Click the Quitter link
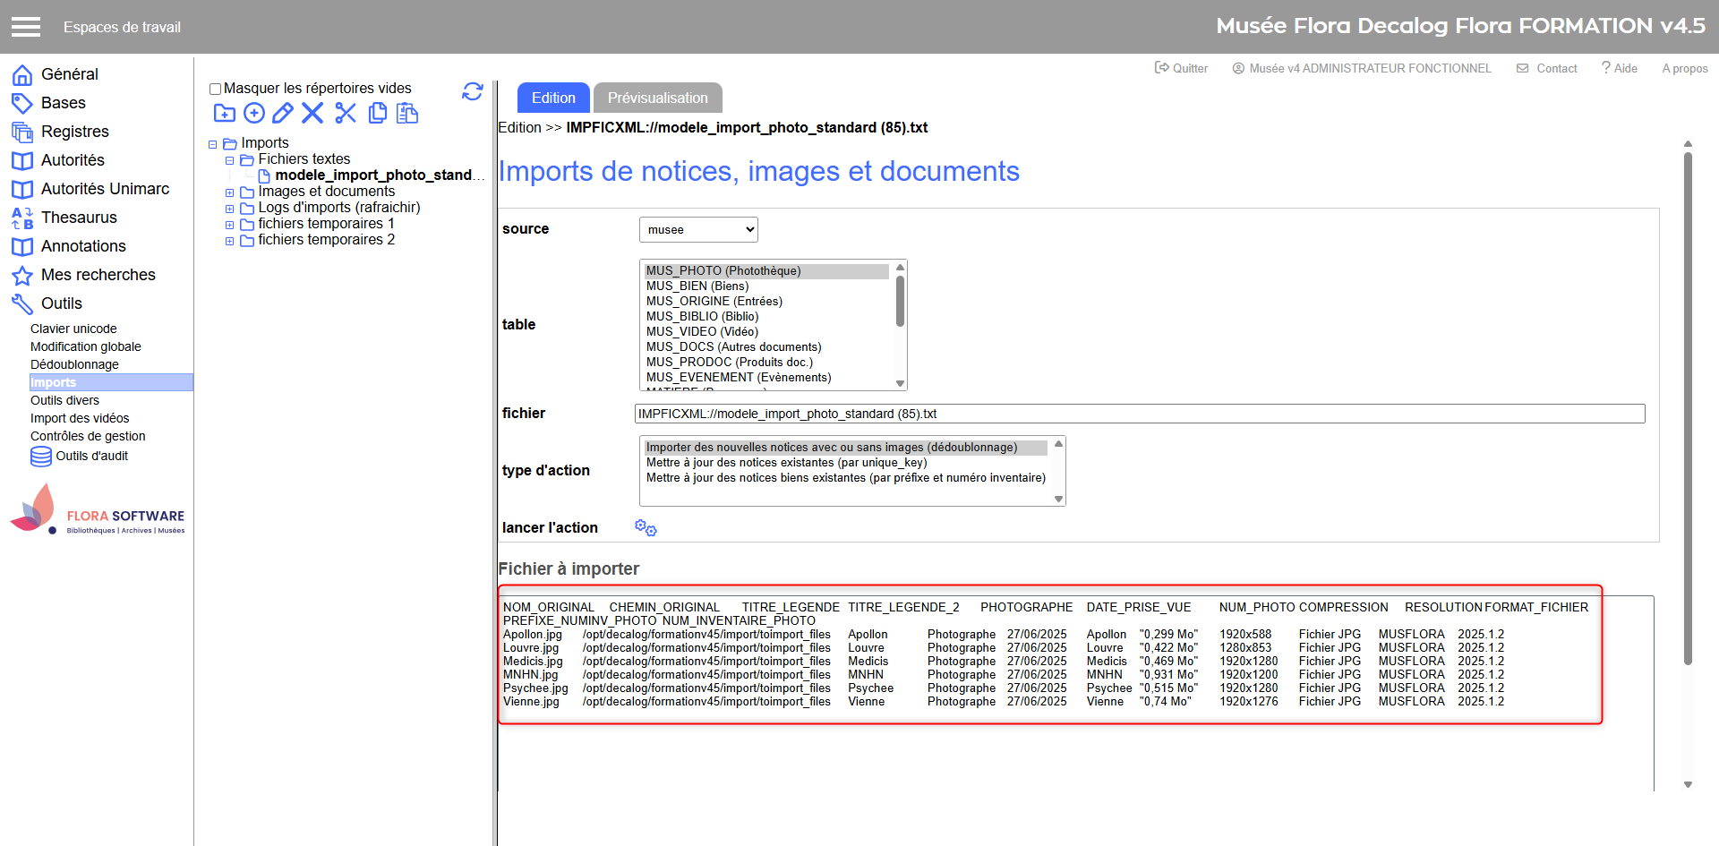The height and width of the screenshot is (846, 1719). tap(1181, 68)
